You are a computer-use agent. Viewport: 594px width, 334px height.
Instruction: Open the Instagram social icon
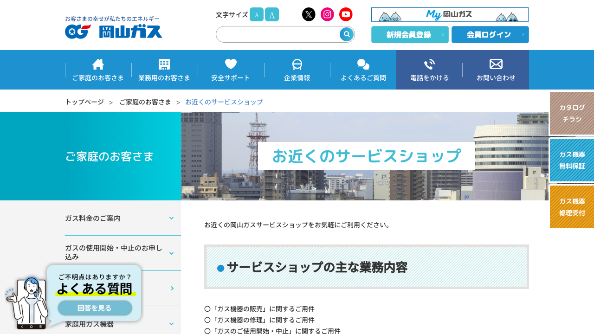[327, 14]
